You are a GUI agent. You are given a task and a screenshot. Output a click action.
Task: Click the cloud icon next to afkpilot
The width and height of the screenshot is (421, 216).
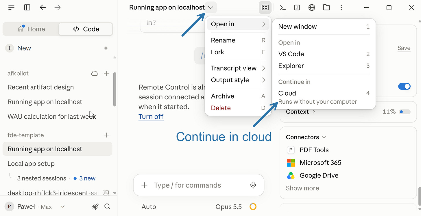[x=95, y=73]
